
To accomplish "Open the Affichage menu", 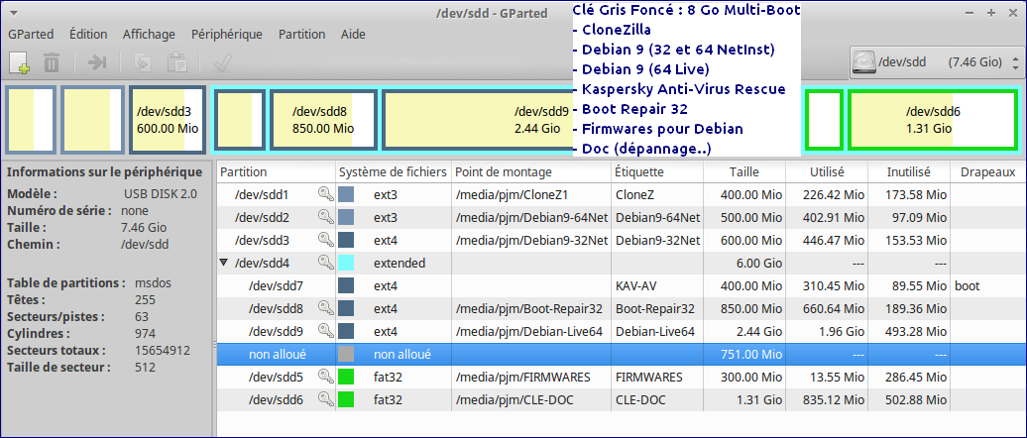I will point(149,34).
